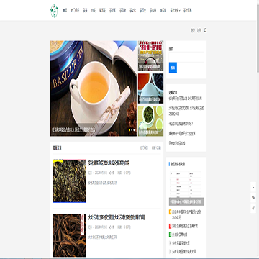
Task: Open the article title beside the golden-flecked tea thumbnail
Action: (109, 163)
